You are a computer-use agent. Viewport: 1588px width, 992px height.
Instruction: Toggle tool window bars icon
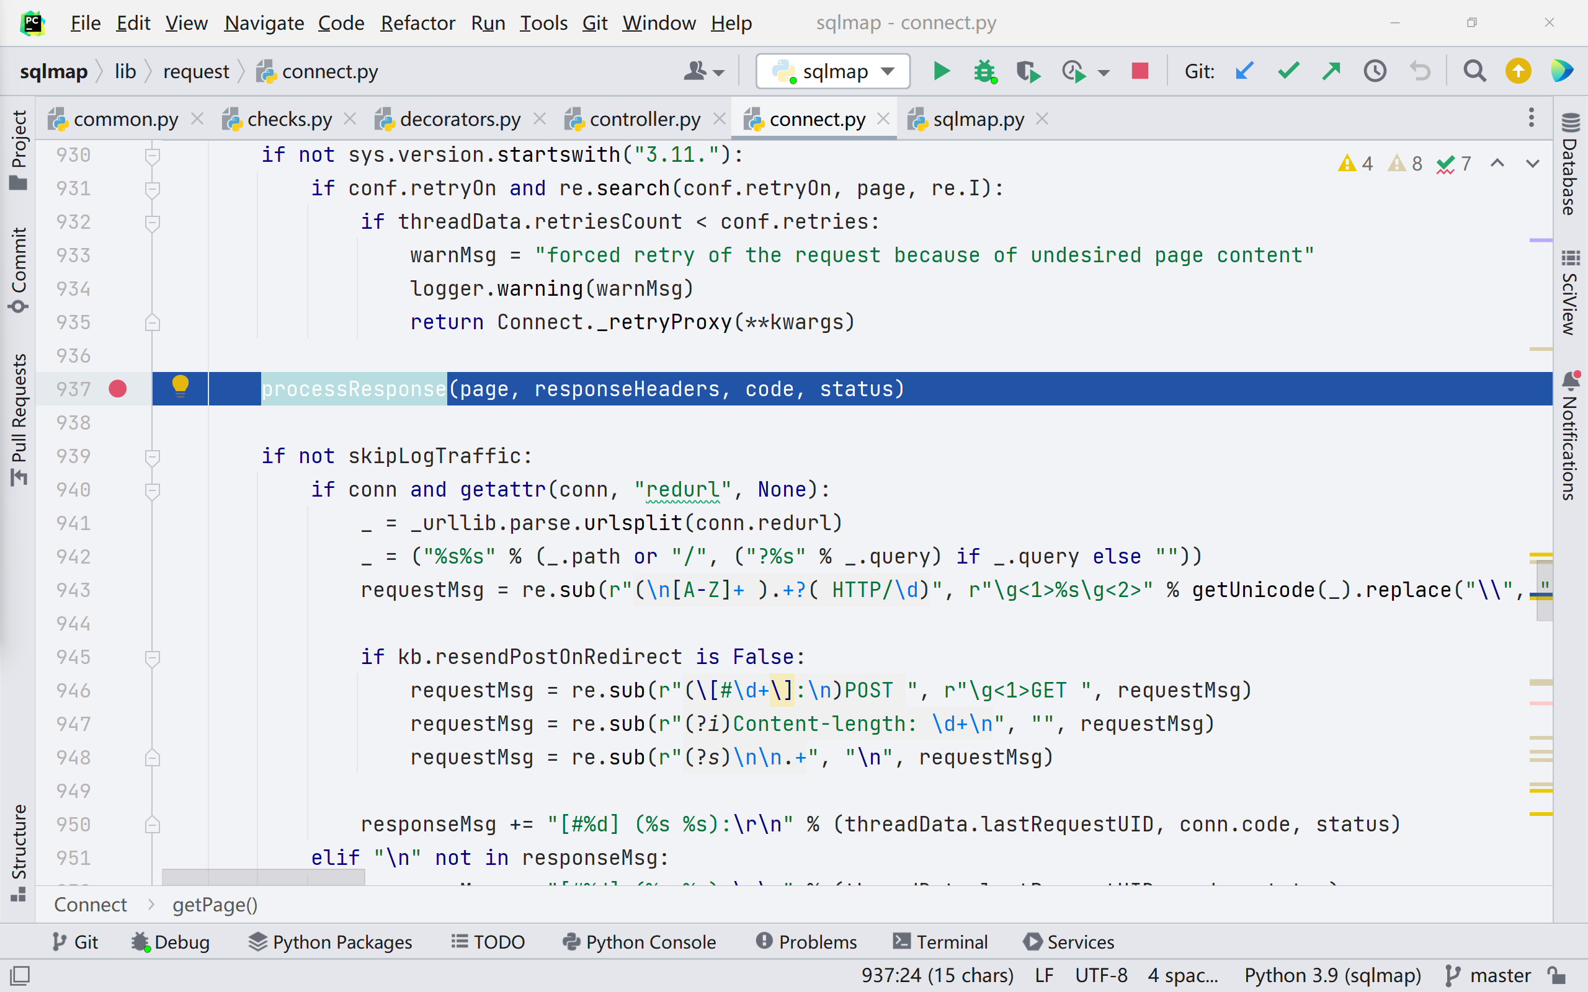pyautogui.click(x=20, y=976)
